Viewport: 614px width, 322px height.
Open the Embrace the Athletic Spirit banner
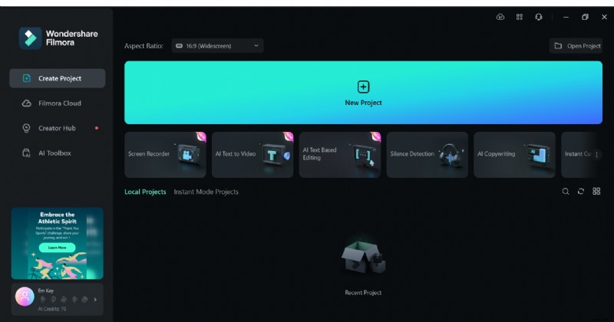click(x=57, y=243)
